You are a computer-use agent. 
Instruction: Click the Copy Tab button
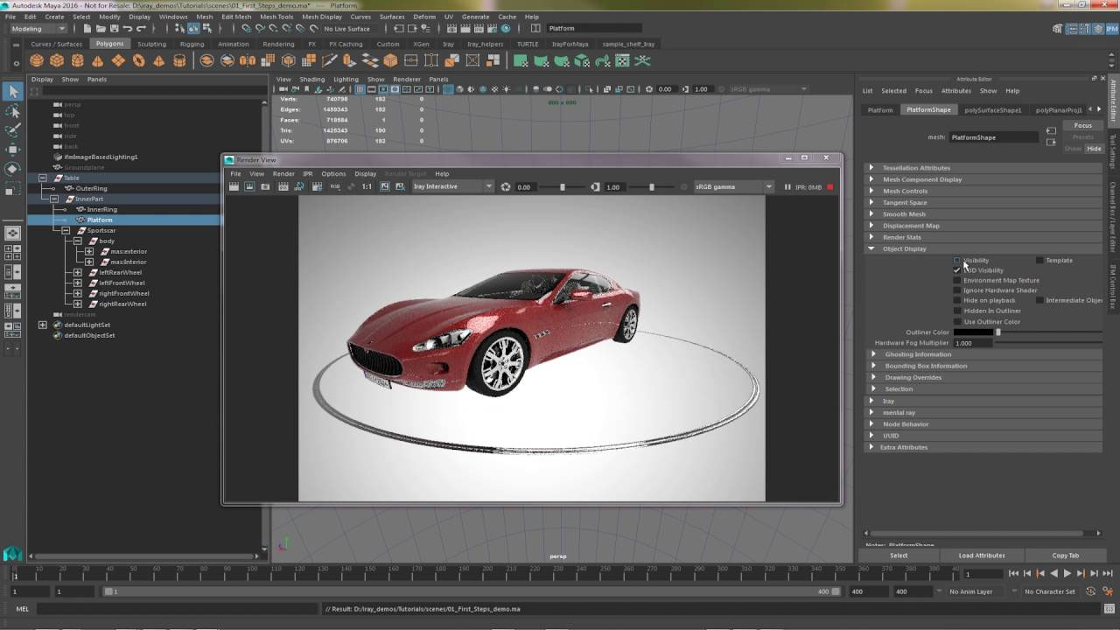1064,555
